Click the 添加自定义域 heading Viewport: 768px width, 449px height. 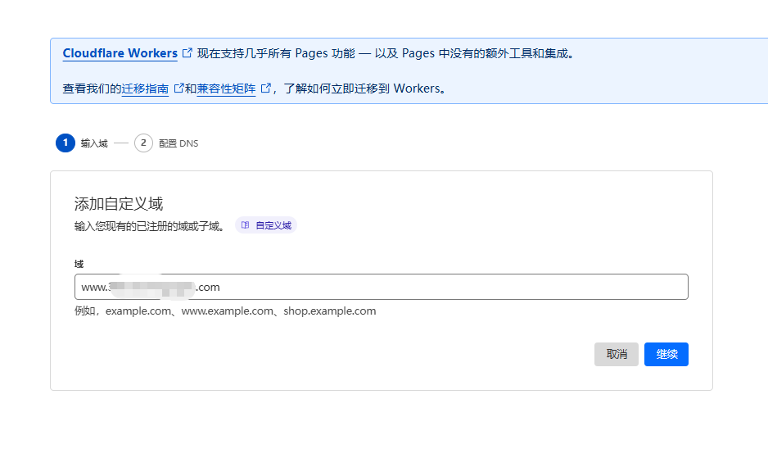pyautogui.click(x=119, y=204)
